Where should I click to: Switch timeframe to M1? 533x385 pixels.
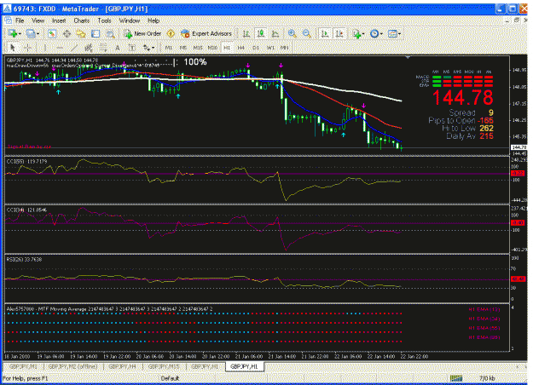tap(169, 48)
